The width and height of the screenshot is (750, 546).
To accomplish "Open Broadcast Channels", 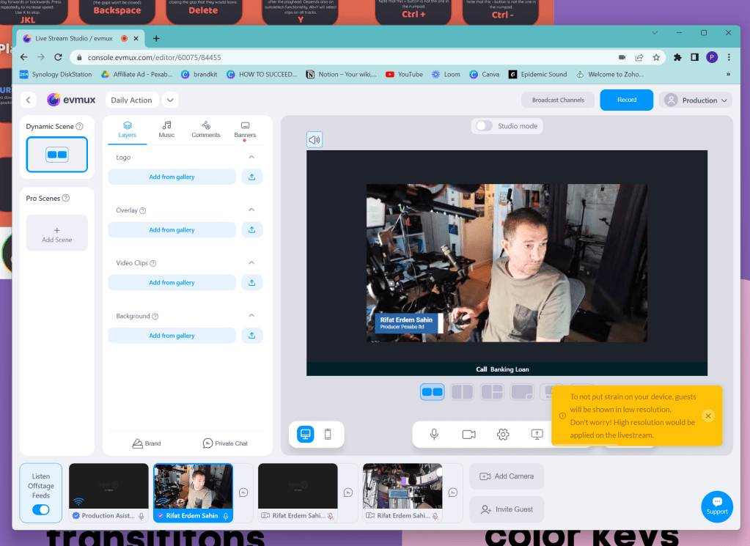I will 558,100.
